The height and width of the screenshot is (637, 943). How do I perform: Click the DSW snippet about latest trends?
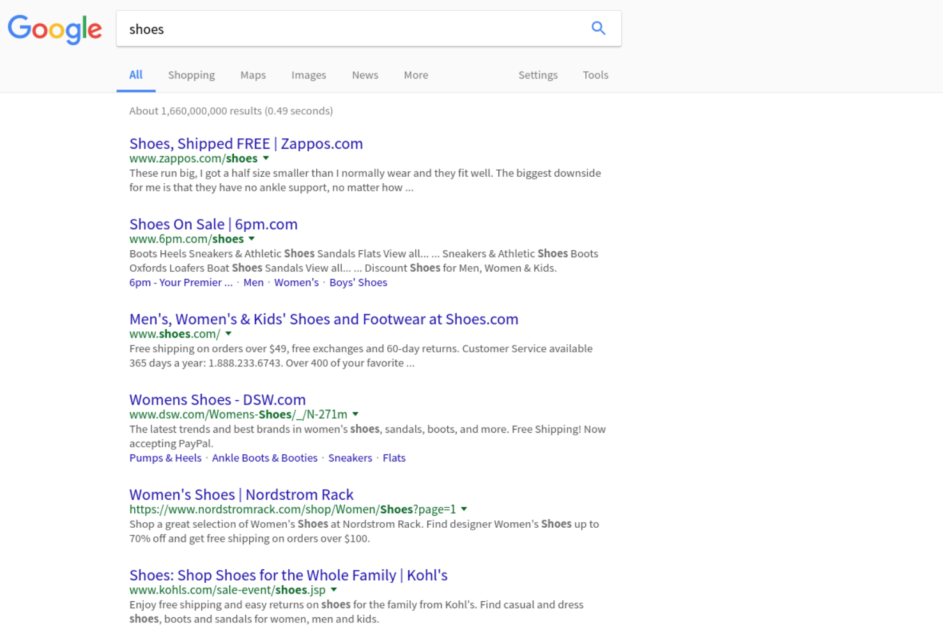(367, 436)
